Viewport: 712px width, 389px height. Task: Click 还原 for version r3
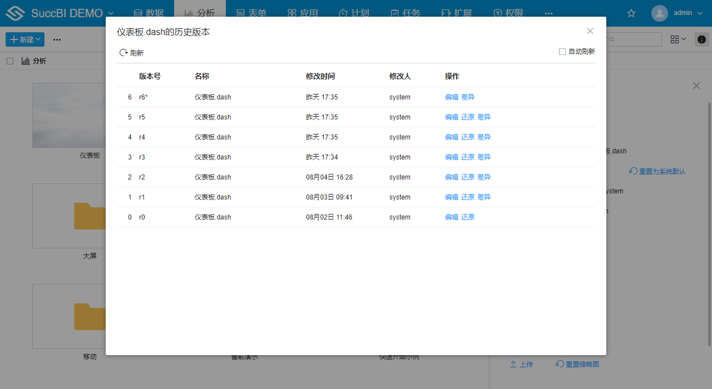[468, 157]
